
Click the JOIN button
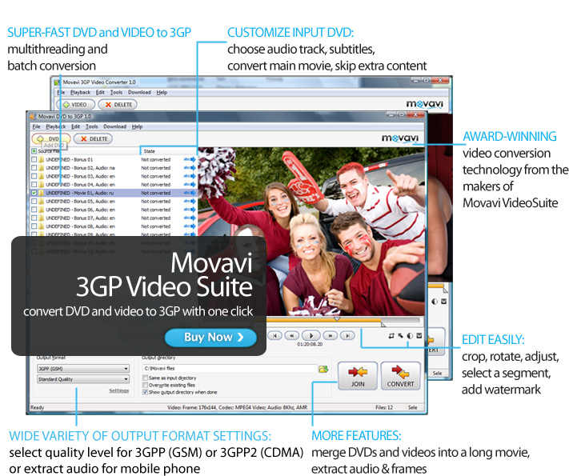coord(358,376)
